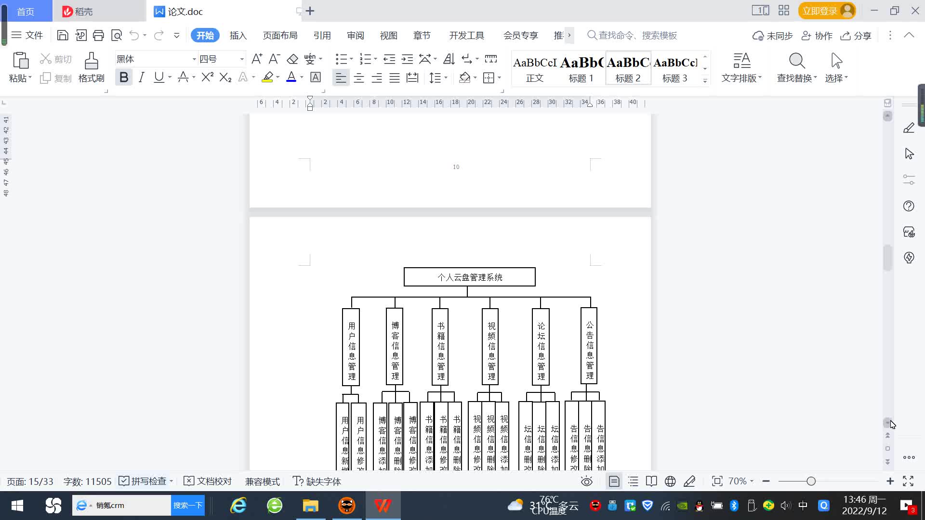This screenshot has width=925, height=520.
Task: Open the 审阅 ribbon tab
Action: 356,35
